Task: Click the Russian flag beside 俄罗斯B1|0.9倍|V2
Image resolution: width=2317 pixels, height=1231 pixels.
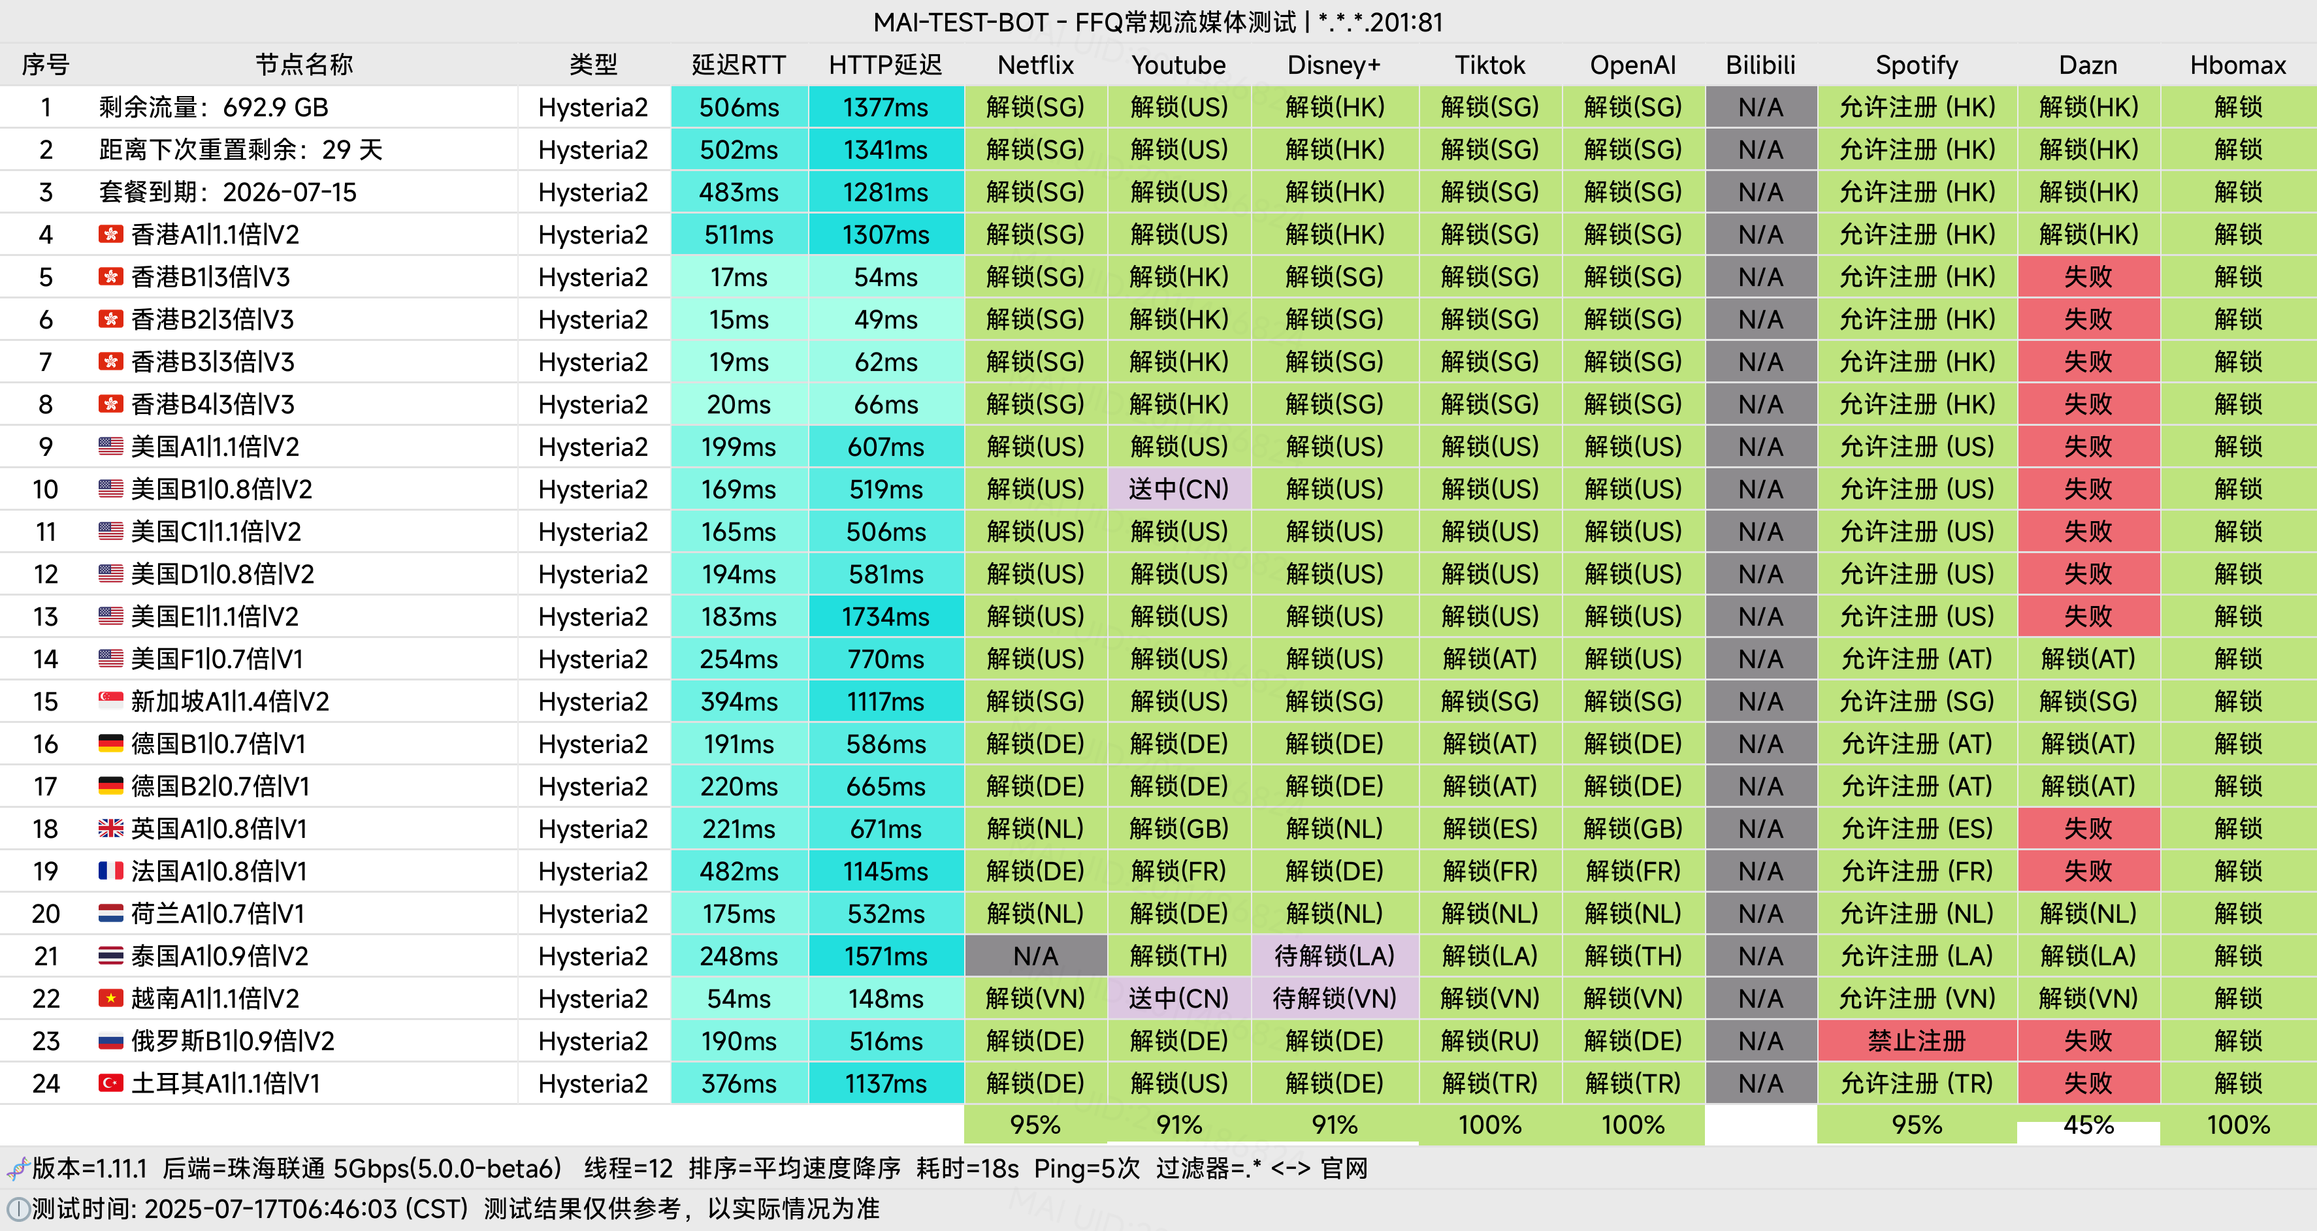Action: click(x=110, y=1041)
